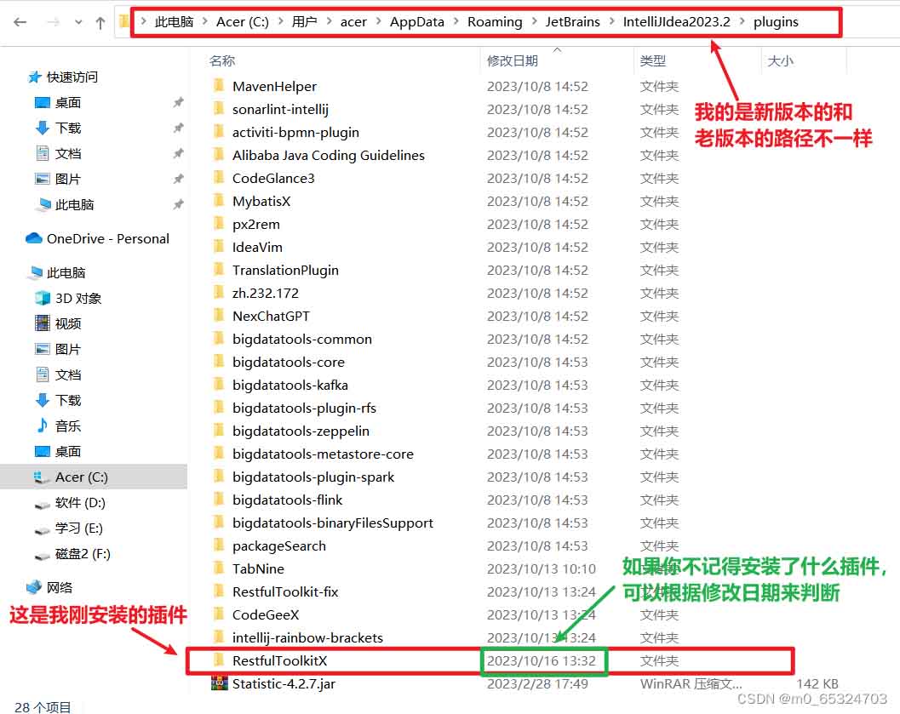
Task: Select the intellij-rainbow-brackets folder
Action: tap(307, 637)
